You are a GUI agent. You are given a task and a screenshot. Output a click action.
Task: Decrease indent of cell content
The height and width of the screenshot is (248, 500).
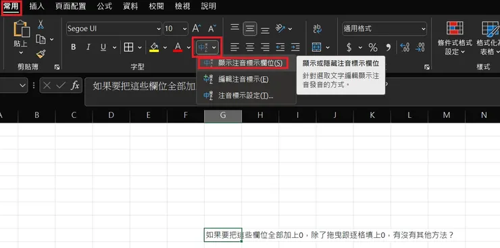pyautogui.click(x=280, y=47)
